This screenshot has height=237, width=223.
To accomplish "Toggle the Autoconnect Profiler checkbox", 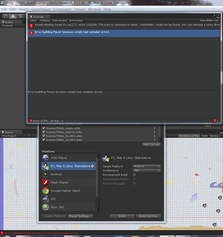I will pyautogui.click(x=134, y=179).
